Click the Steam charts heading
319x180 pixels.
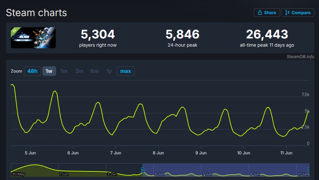[x=36, y=13]
